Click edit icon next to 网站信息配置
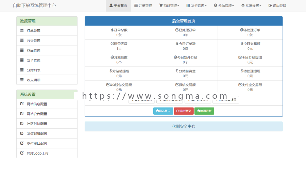 (x=22, y=104)
